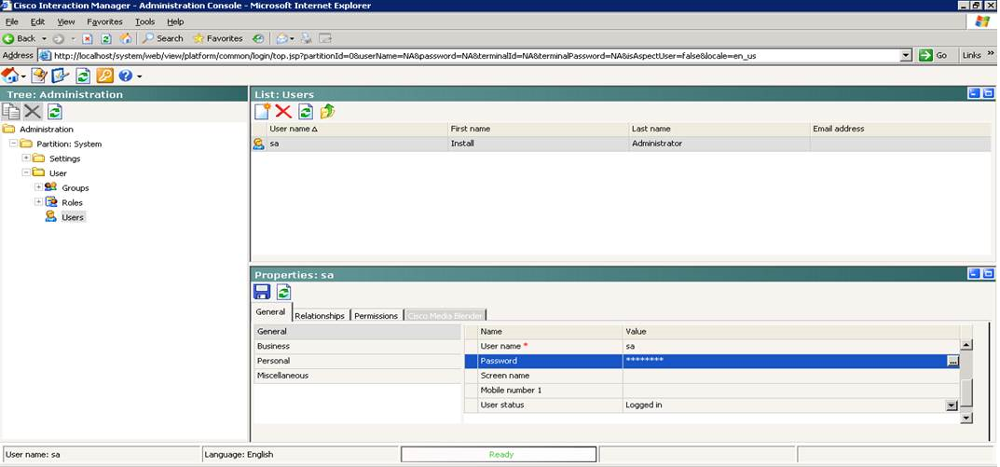The width and height of the screenshot is (1000, 467).
Task: Create a new user with New icon
Action: [x=262, y=112]
